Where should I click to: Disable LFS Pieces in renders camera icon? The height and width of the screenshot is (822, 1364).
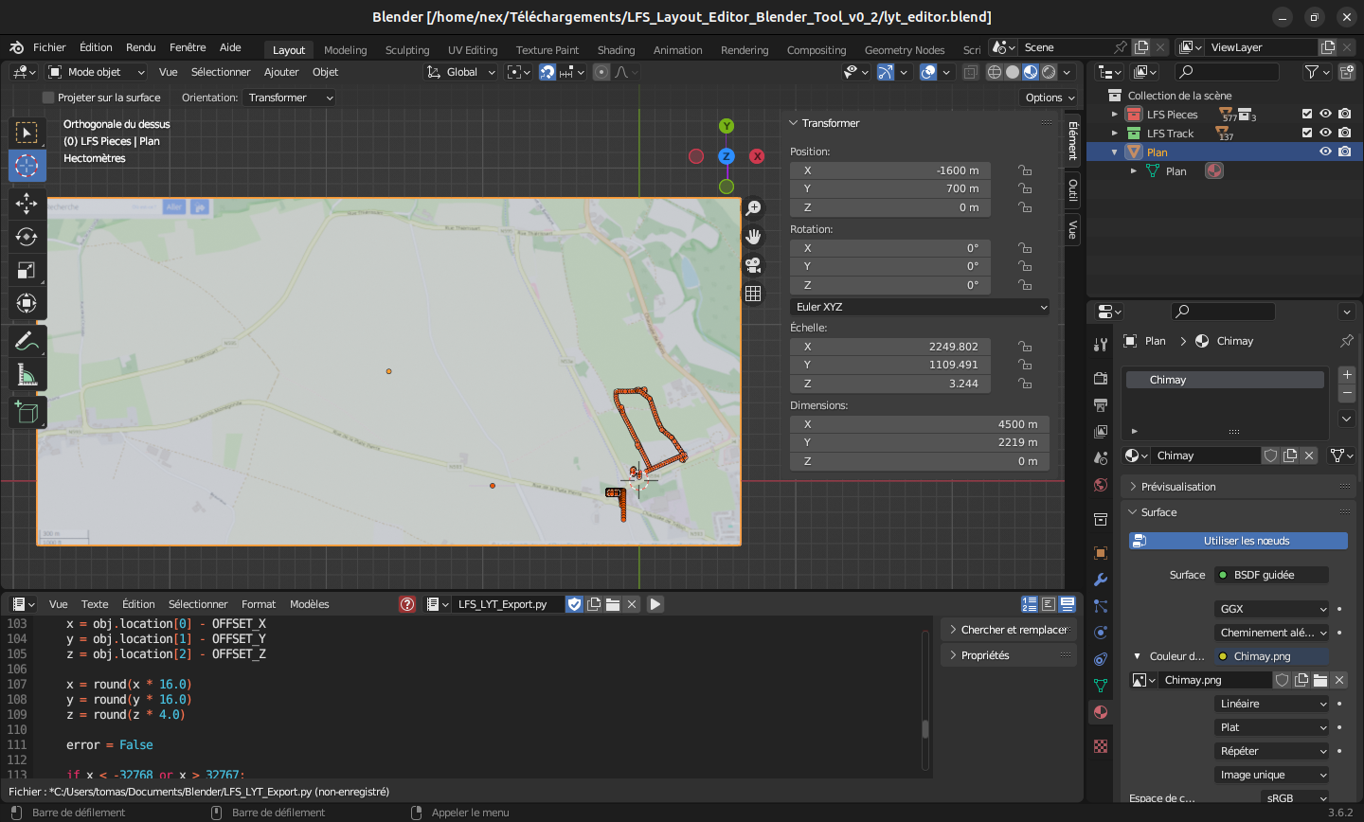pos(1345,115)
